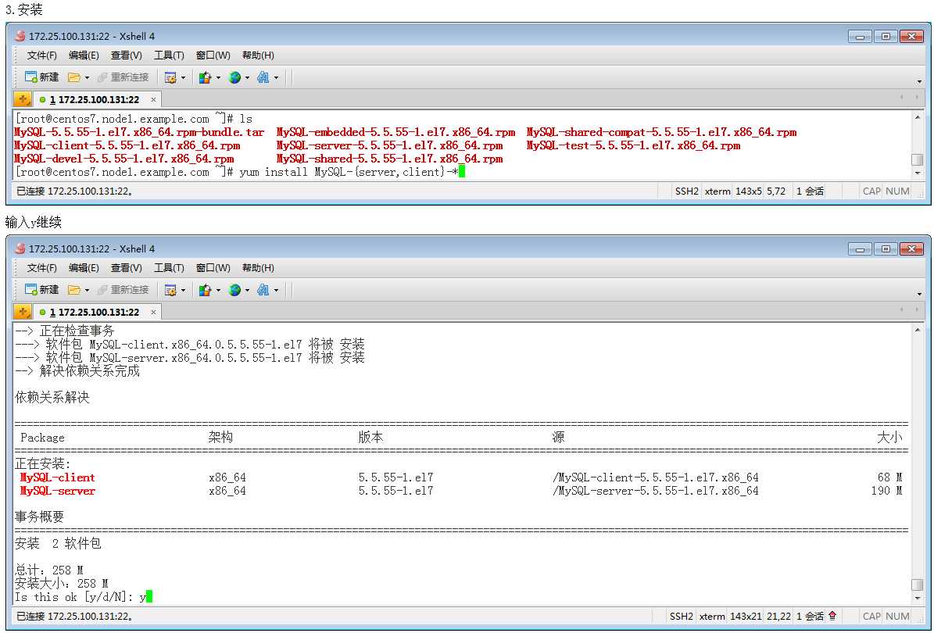Screen dimensions: 934x633
Task: Open 查看(V) menu in the top window
Action: [127, 55]
